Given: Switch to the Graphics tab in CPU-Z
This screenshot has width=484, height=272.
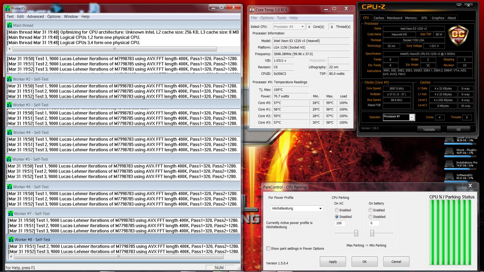Looking at the screenshot, I should [x=438, y=18].
